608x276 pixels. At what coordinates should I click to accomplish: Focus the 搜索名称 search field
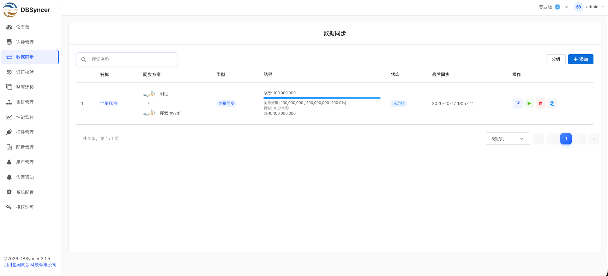pos(127,59)
